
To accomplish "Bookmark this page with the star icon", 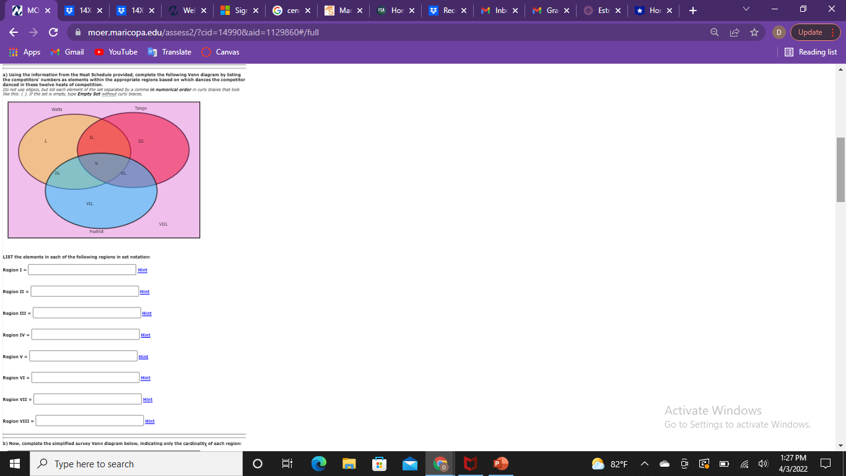I will pos(754,32).
